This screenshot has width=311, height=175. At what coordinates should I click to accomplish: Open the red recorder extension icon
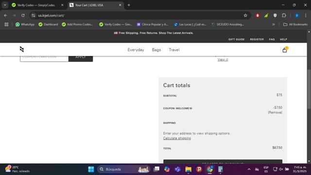point(258,16)
